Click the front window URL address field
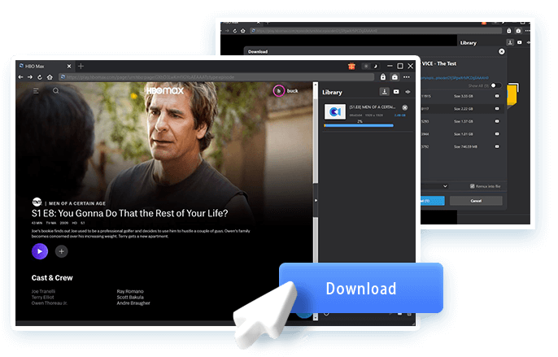Screen dimensions: 558x357 (x=216, y=77)
